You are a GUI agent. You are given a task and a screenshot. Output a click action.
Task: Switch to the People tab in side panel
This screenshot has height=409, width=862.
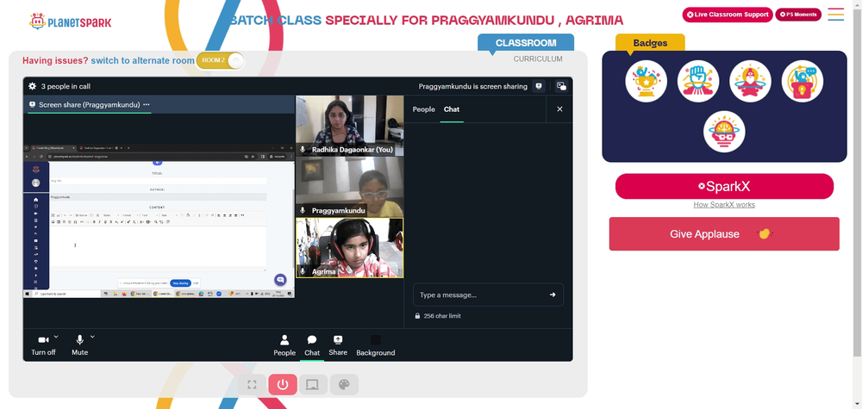pos(424,109)
